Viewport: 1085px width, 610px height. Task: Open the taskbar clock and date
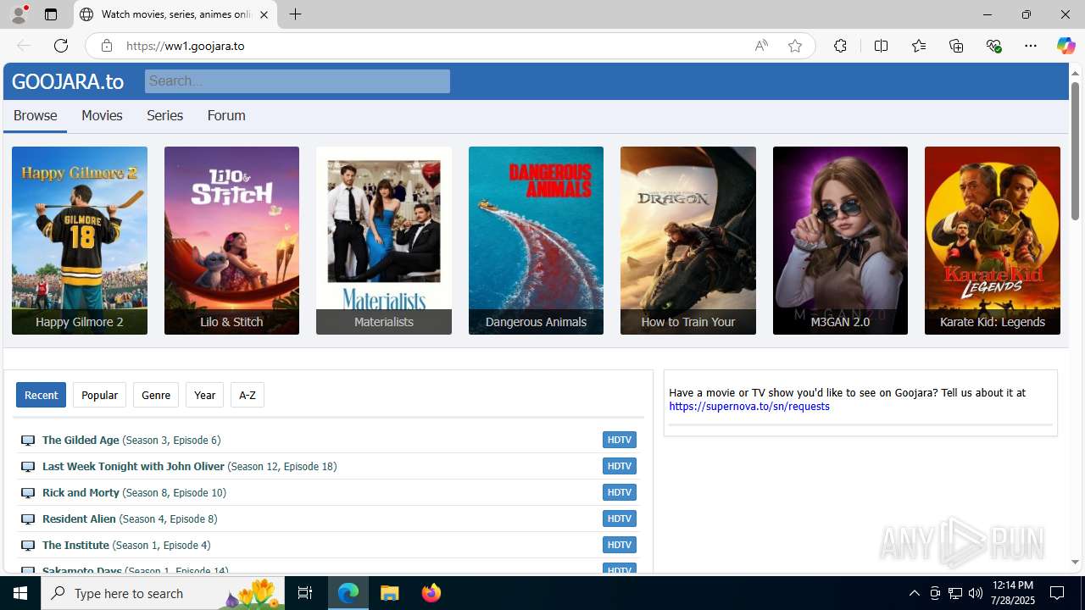[1013, 593]
